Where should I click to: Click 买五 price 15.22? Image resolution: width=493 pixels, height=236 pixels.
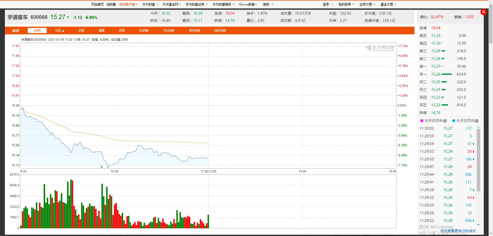[436, 105]
